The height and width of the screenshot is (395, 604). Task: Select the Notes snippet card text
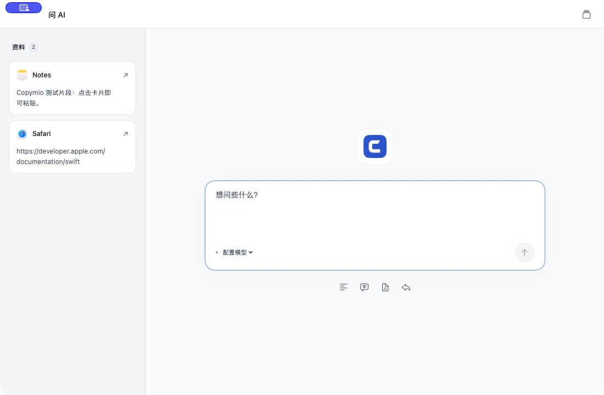pos(64,98)
